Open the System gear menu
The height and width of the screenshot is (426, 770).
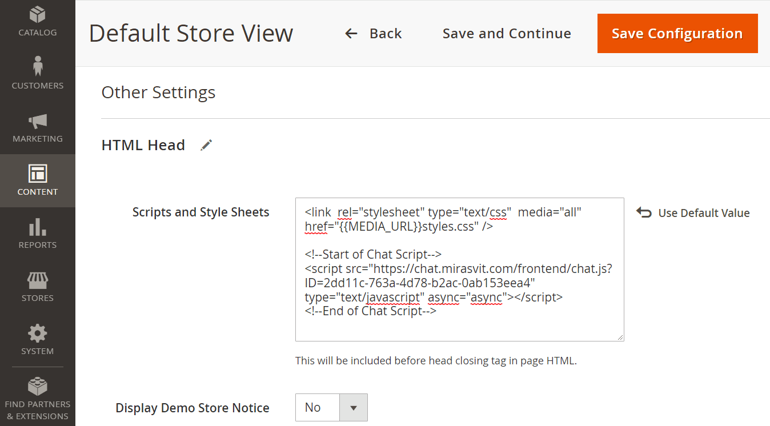(x=38, y=333)
